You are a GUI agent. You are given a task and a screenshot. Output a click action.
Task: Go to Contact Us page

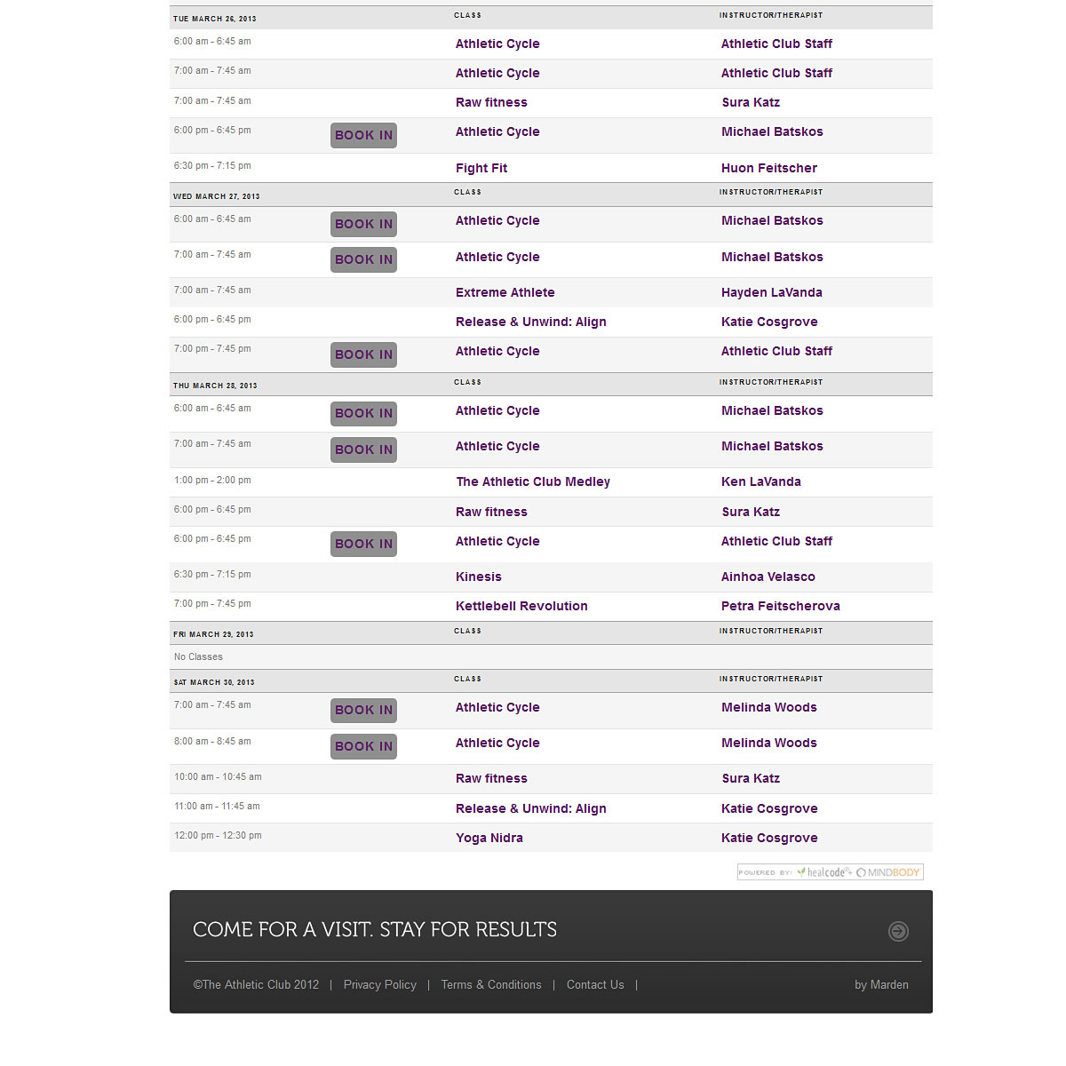595,984
